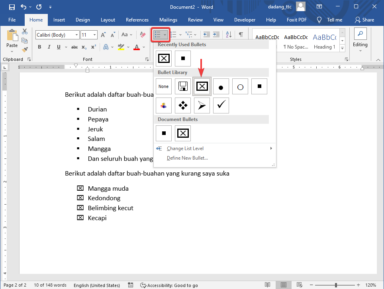Image resolution: width=384 pixels, height=289 pixels.
Task: Click Define New Bullet link
Action: pyautogui.click(x=187, y=158)
